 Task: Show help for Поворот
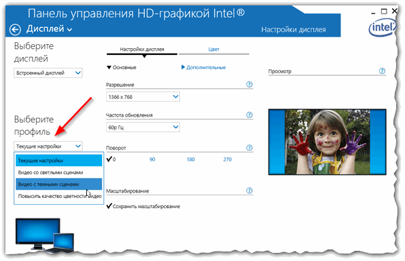249,148
